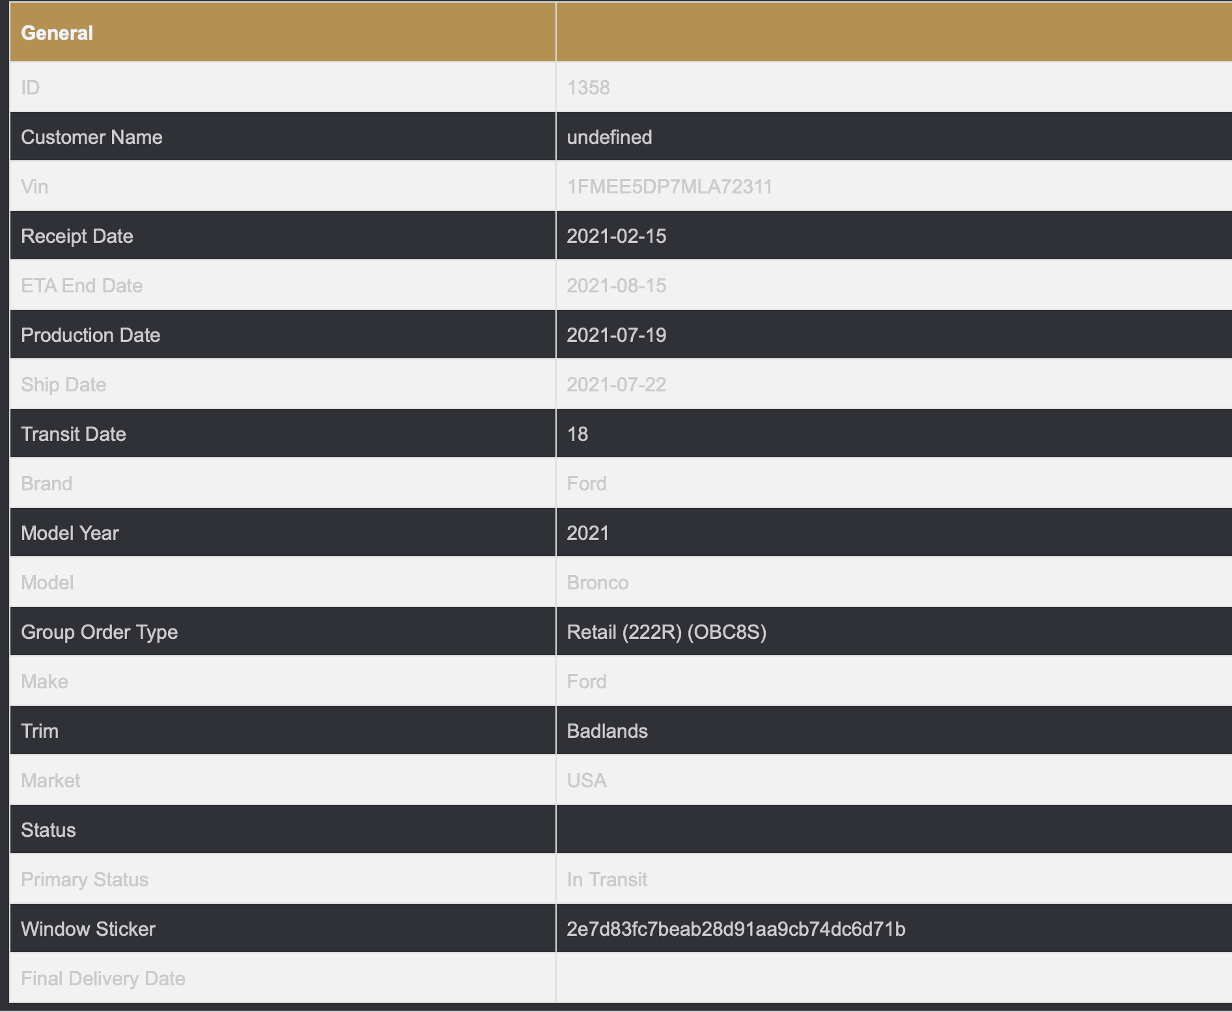Click the Bronco model value
1232x1012 pixels.
[598, 582]
